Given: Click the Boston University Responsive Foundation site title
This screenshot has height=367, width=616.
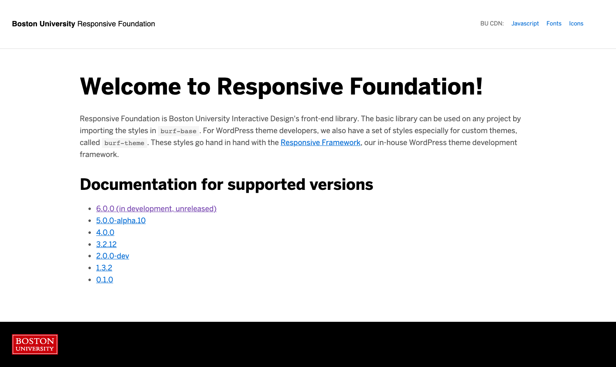Looking at the screenshot, I should [x=83, y=24].
